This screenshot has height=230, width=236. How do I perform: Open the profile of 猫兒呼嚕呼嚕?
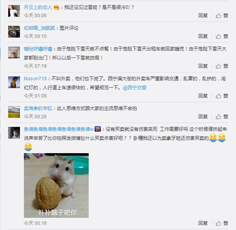[38, 49]
